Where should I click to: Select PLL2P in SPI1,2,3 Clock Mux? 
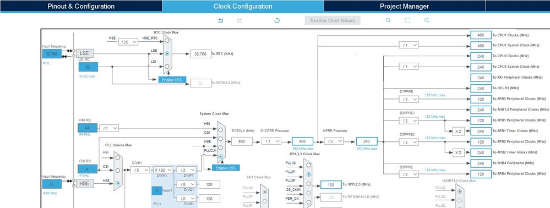(x=308, y=174)
